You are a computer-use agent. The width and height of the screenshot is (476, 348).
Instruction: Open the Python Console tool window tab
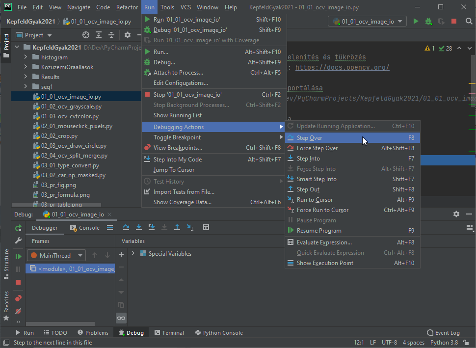[219, 333]
